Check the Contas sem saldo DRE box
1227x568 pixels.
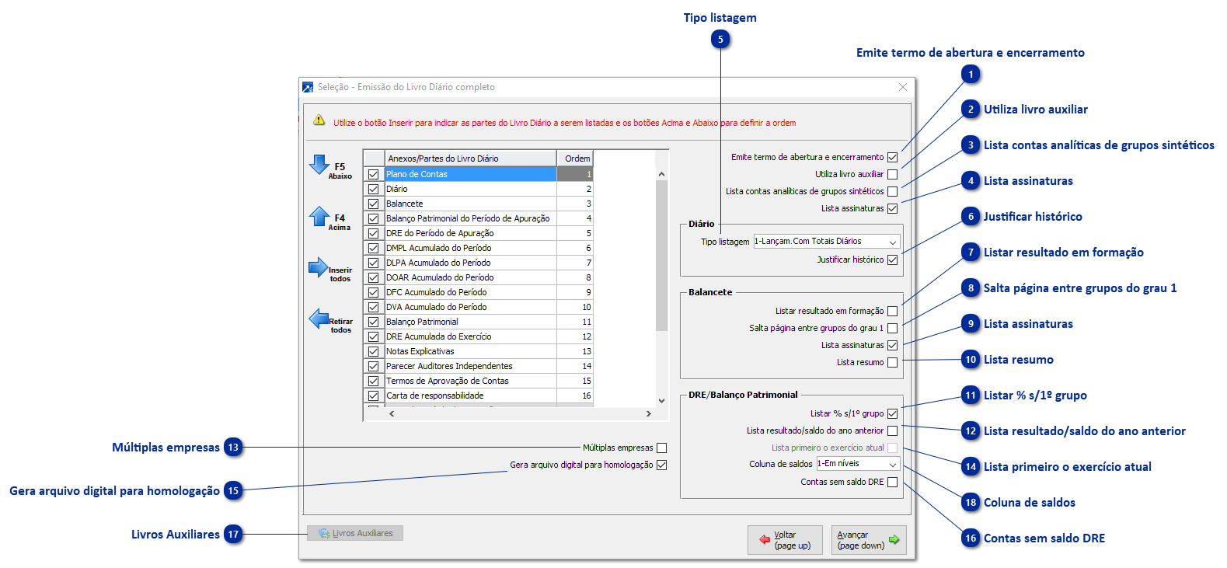click(892, 482)
